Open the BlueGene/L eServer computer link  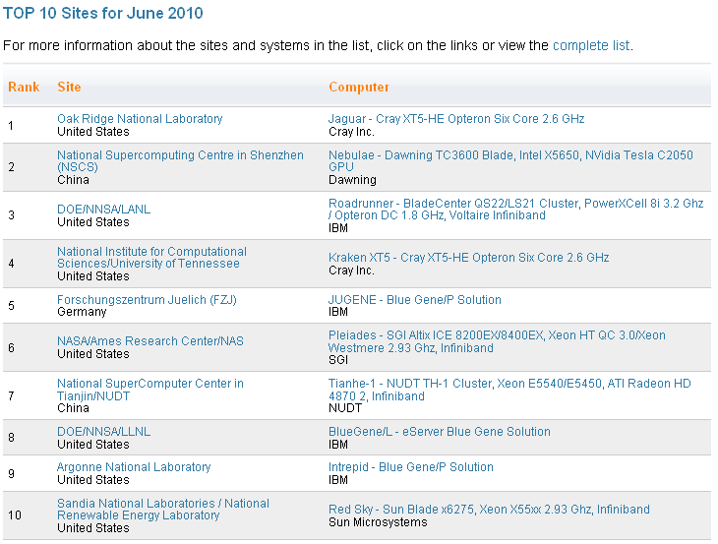440,432
